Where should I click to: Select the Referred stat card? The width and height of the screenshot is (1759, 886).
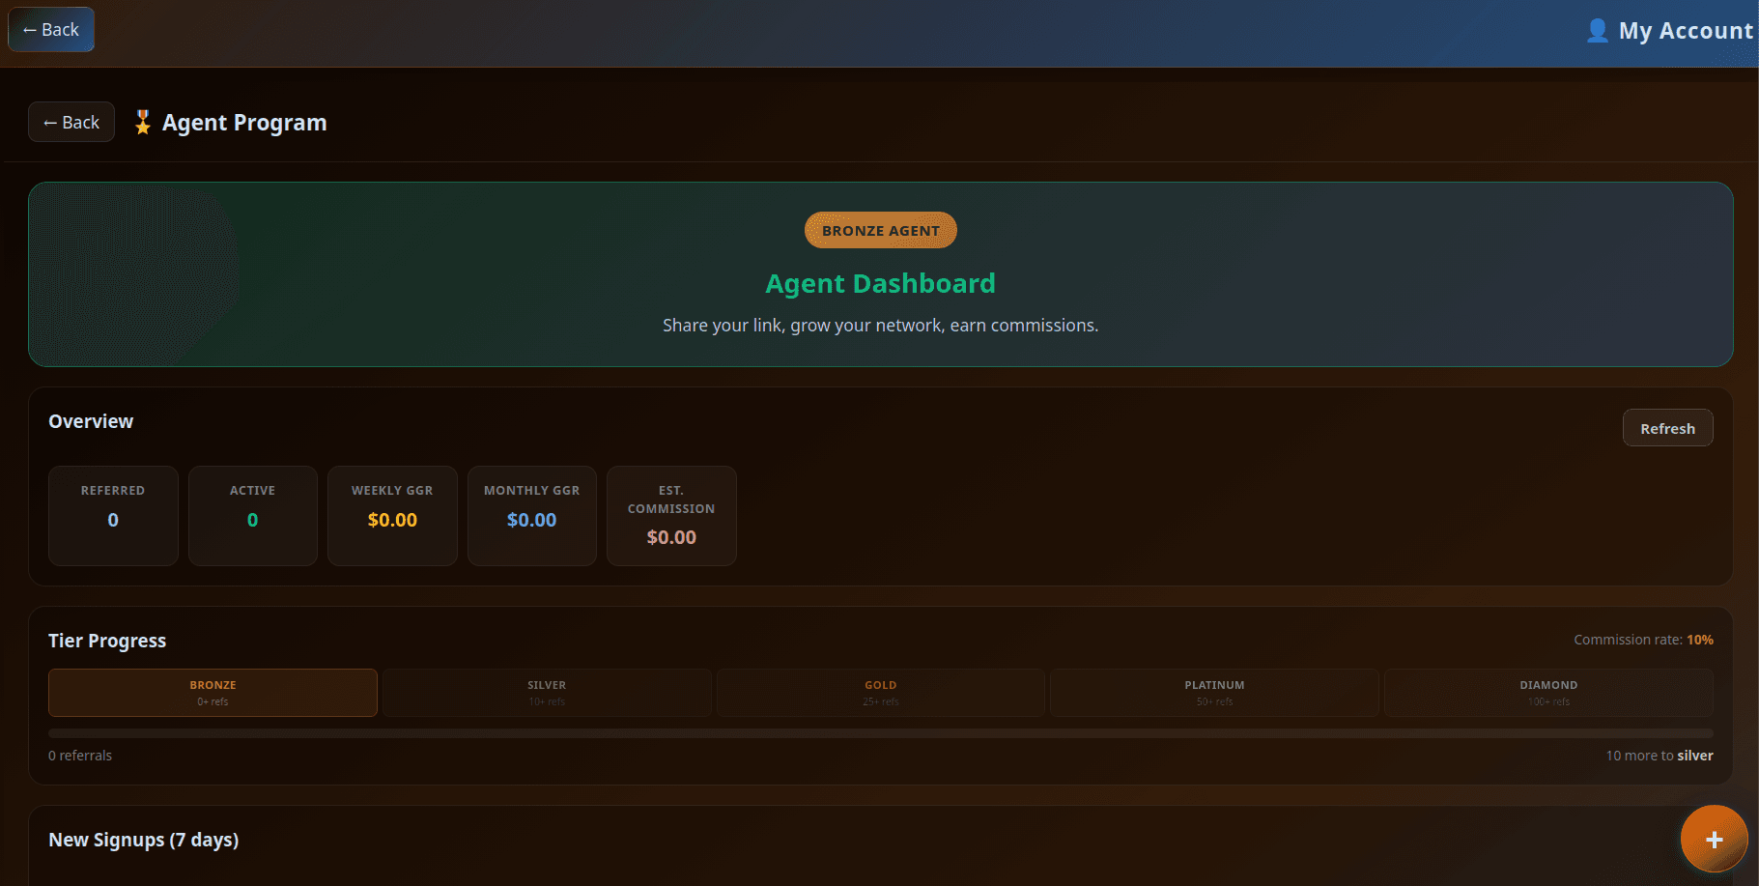(113, 516)
